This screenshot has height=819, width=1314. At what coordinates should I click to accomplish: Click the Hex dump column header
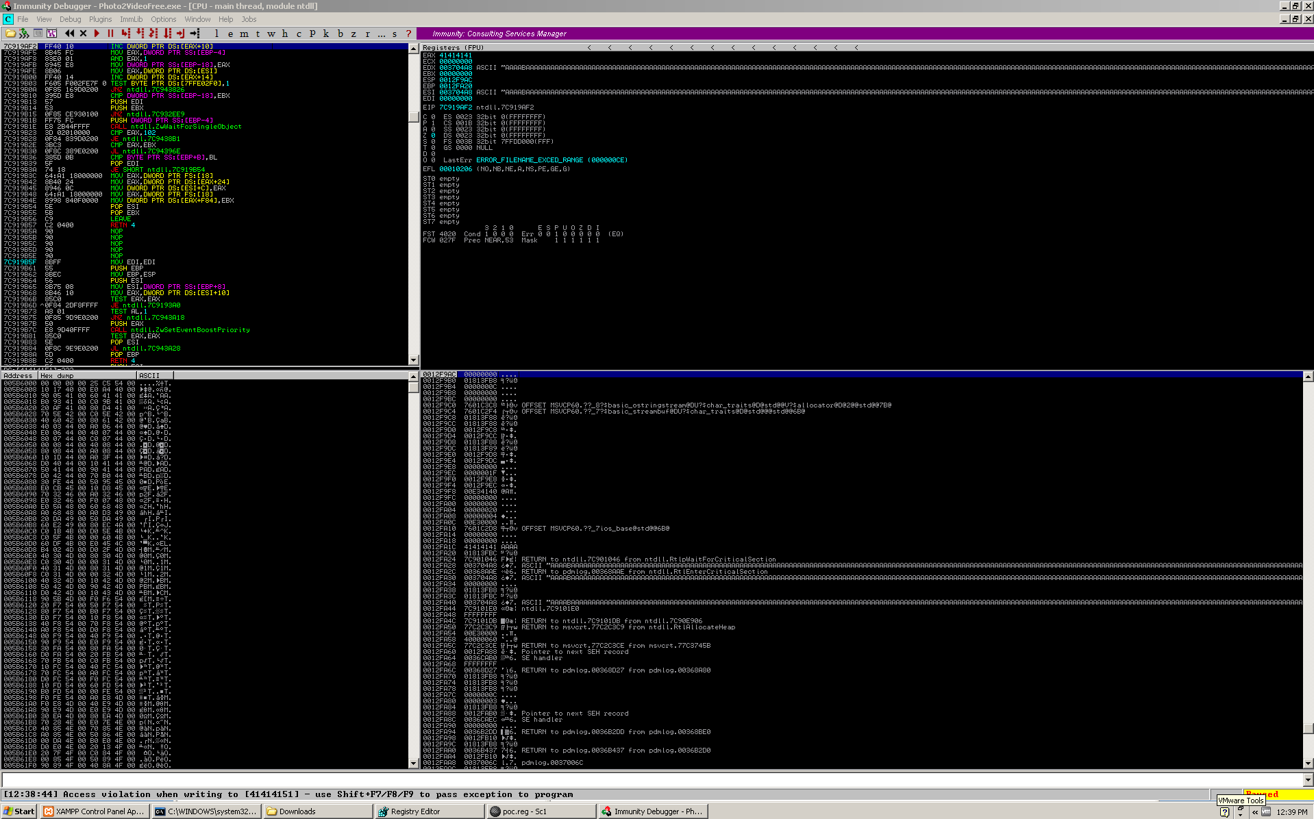87,375
